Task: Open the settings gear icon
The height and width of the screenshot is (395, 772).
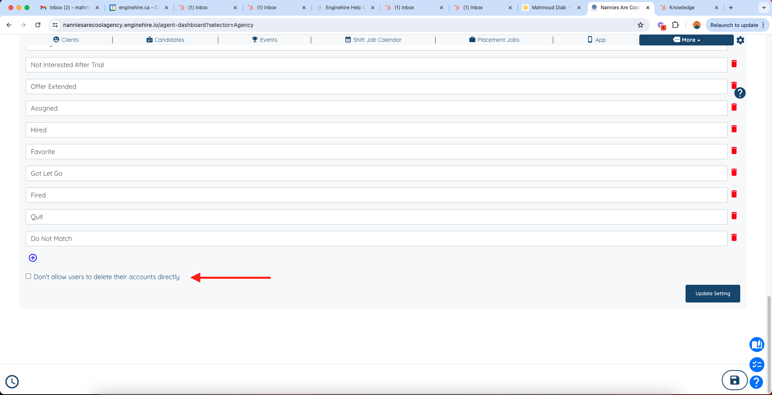Action: [x=740, y=40]
